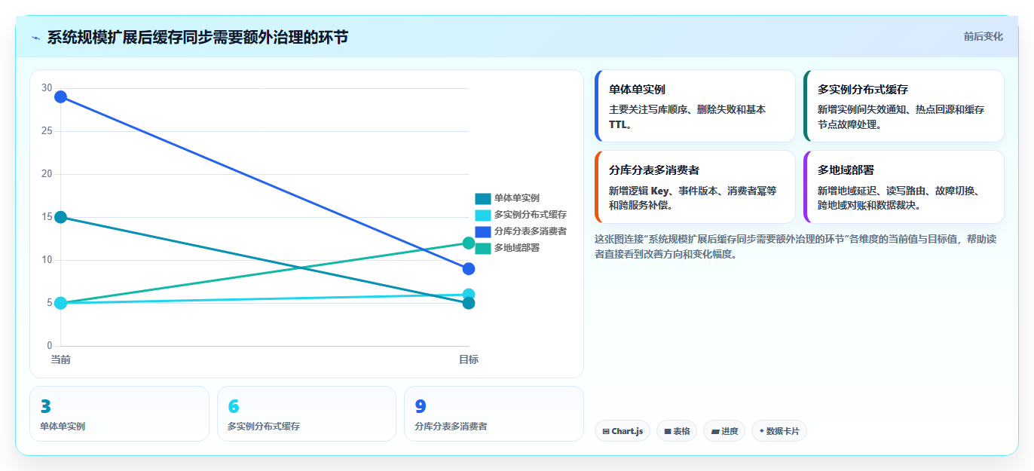Toggle 多地域部署 legend color box
1034x471 pixels.
pyautogui.click(x=482, y=248)
